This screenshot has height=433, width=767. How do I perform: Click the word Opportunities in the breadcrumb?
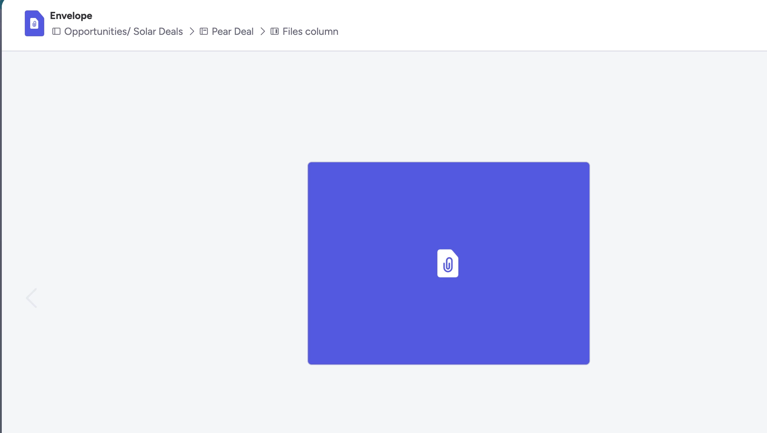click(96, 32)
